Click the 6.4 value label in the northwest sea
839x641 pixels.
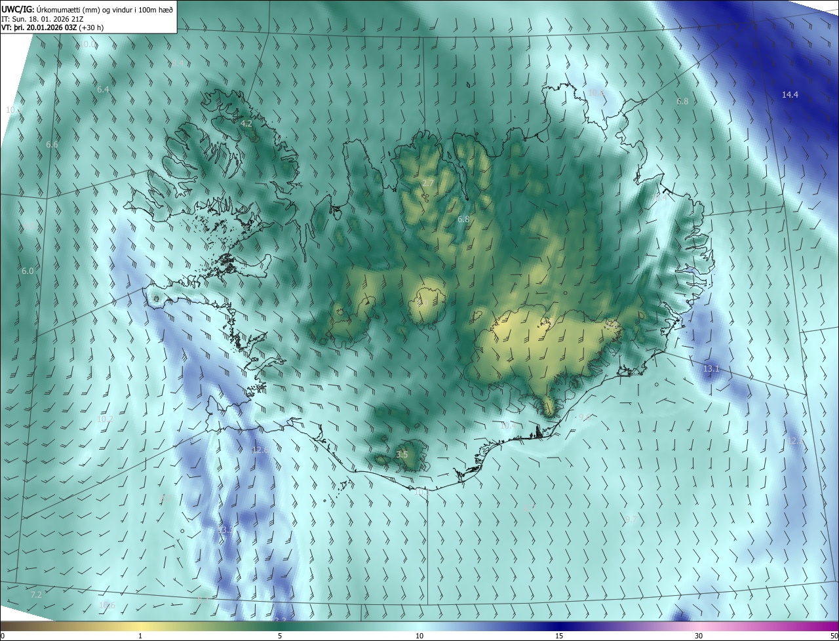coord(103,89)
